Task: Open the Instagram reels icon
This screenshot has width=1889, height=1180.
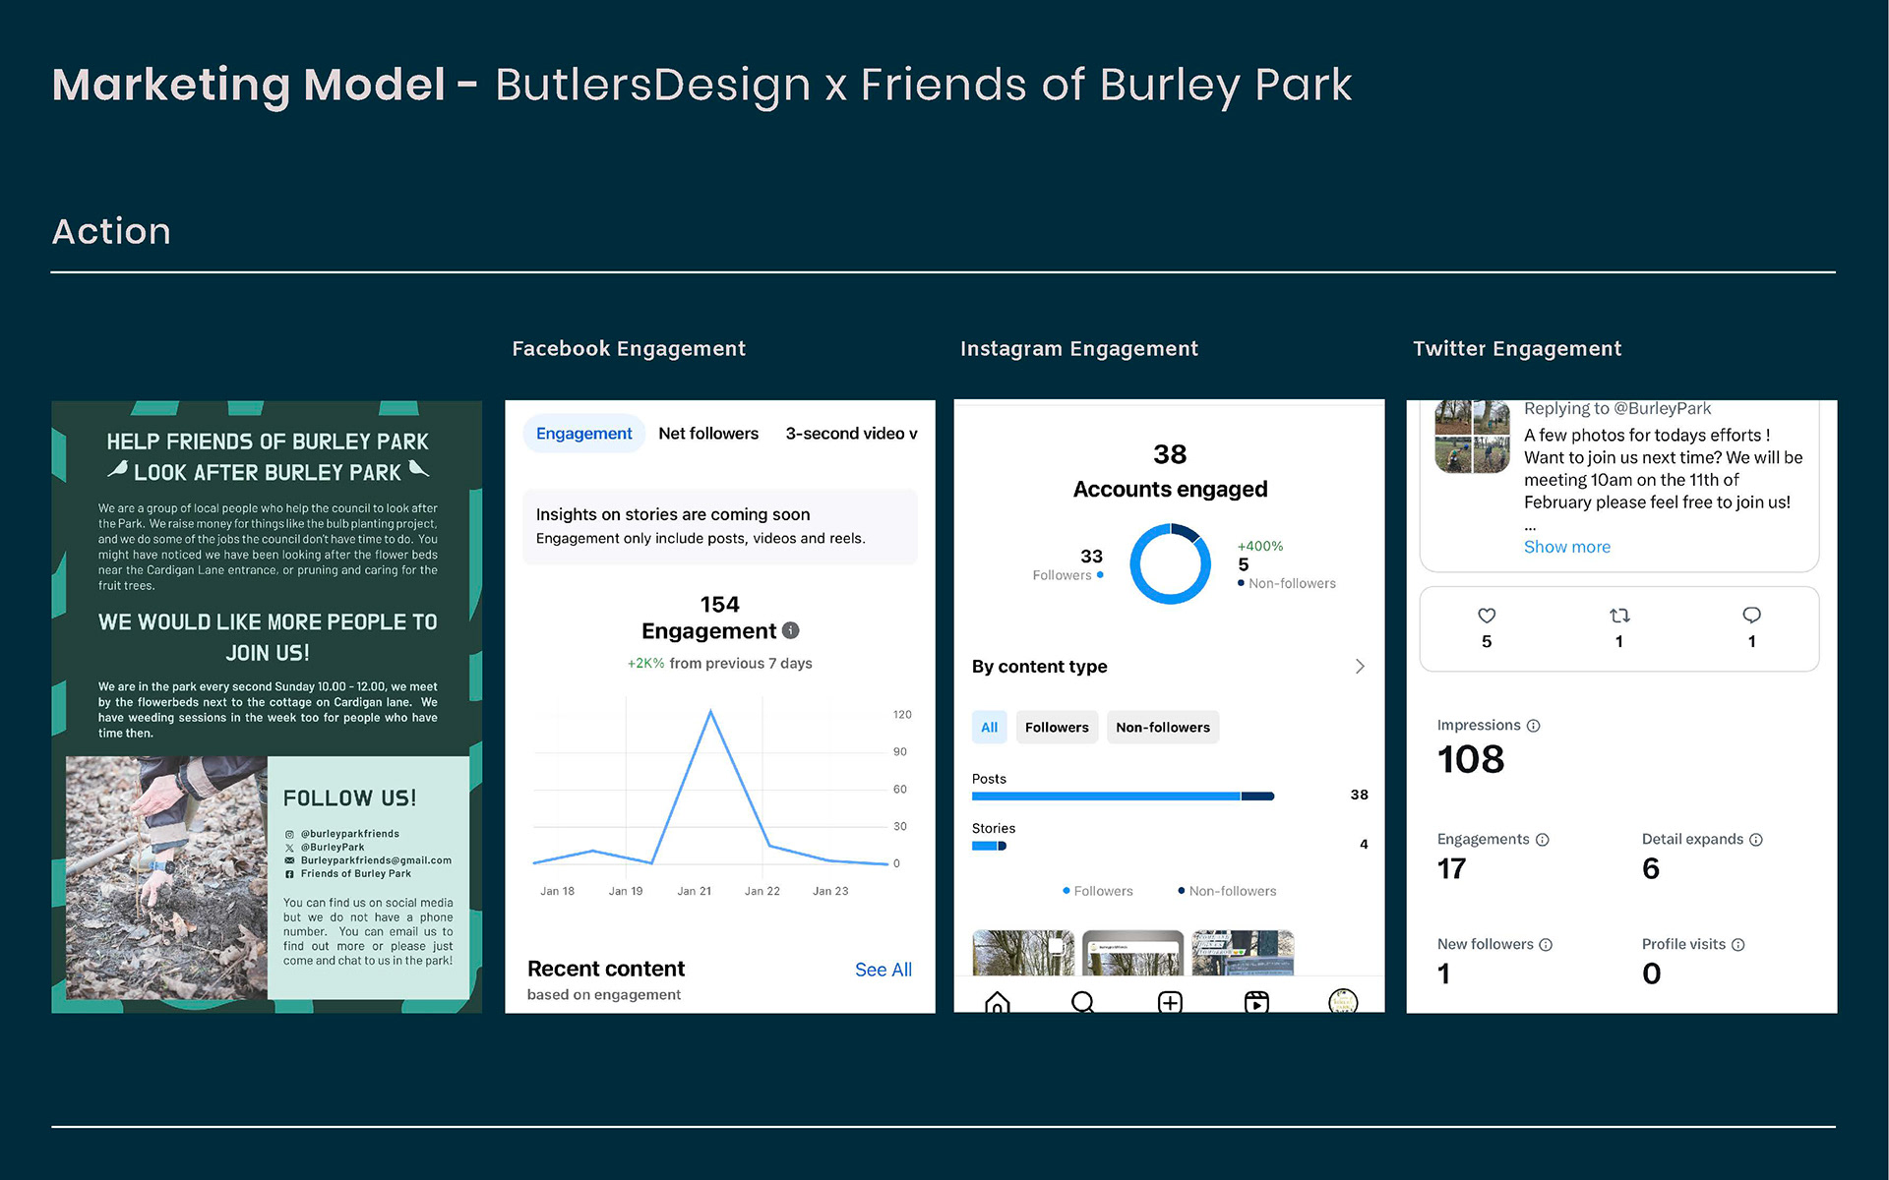Action: click(x=1256, y=1002)
